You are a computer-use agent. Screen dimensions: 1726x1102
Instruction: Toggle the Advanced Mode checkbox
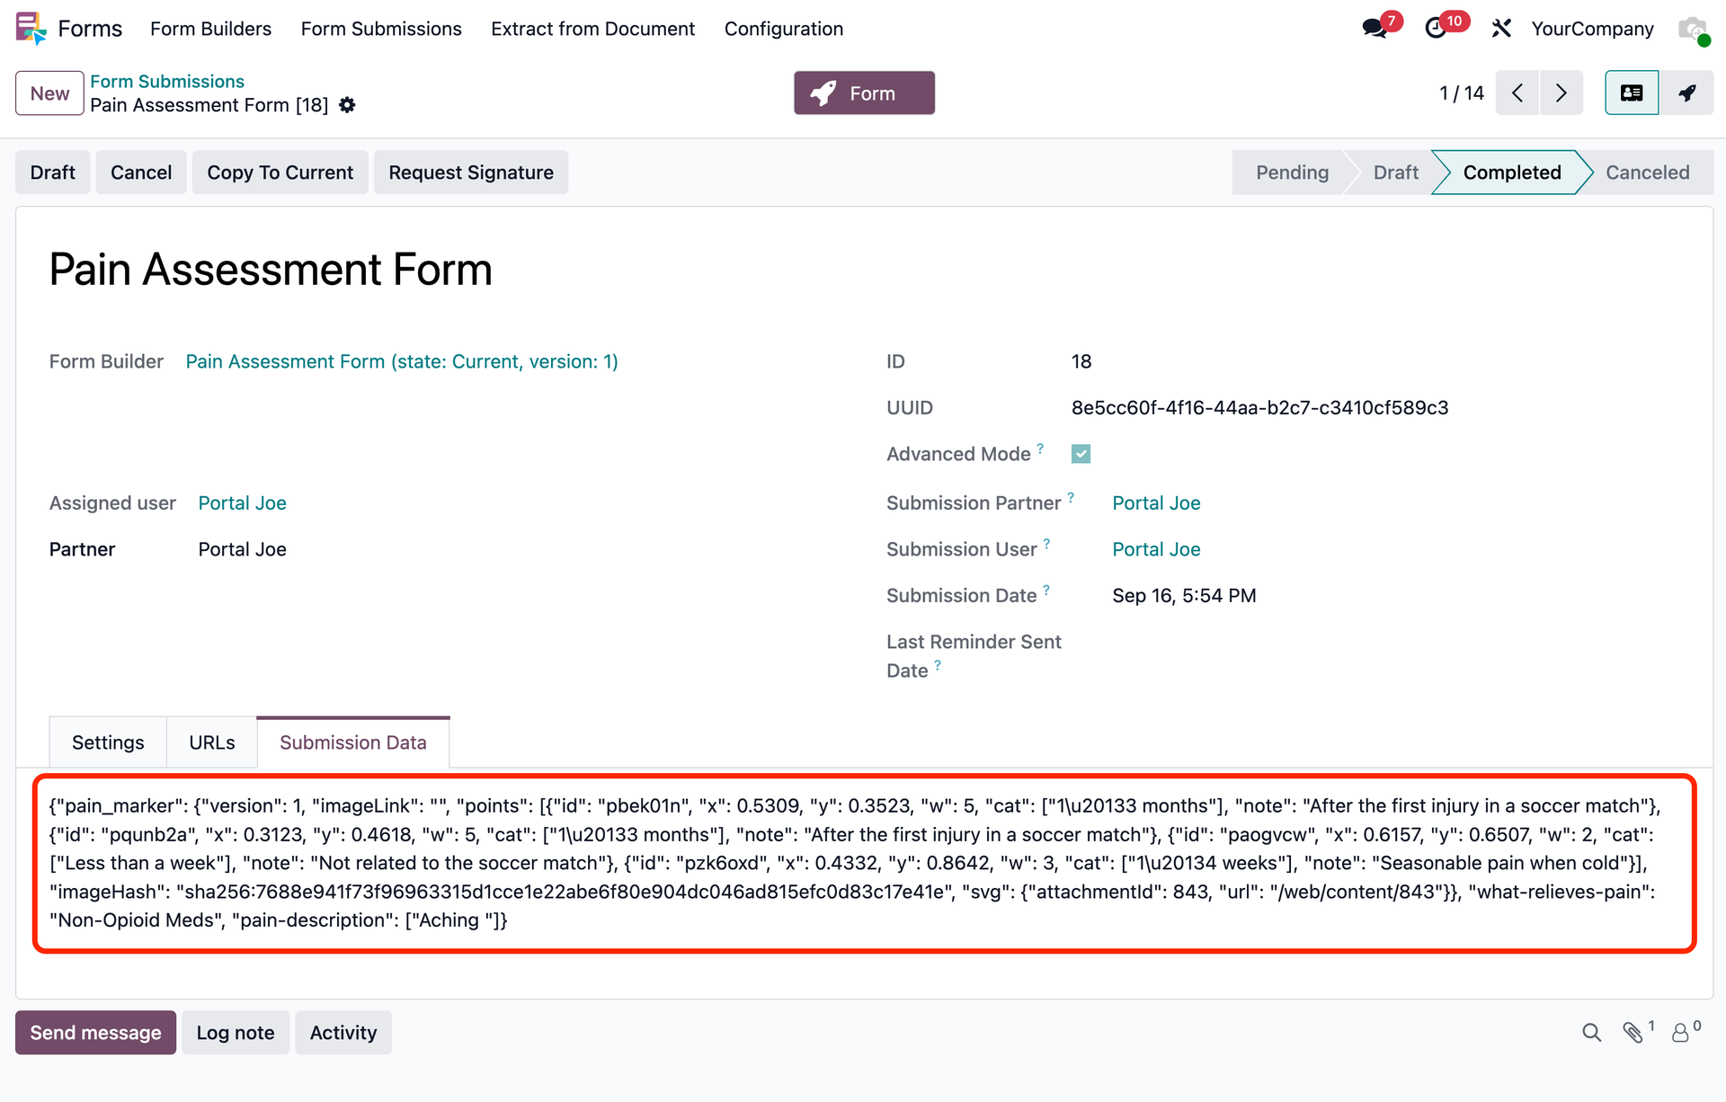point(1081,454)
